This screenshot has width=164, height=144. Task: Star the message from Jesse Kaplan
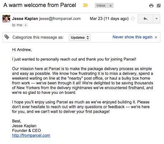point(133,19)
